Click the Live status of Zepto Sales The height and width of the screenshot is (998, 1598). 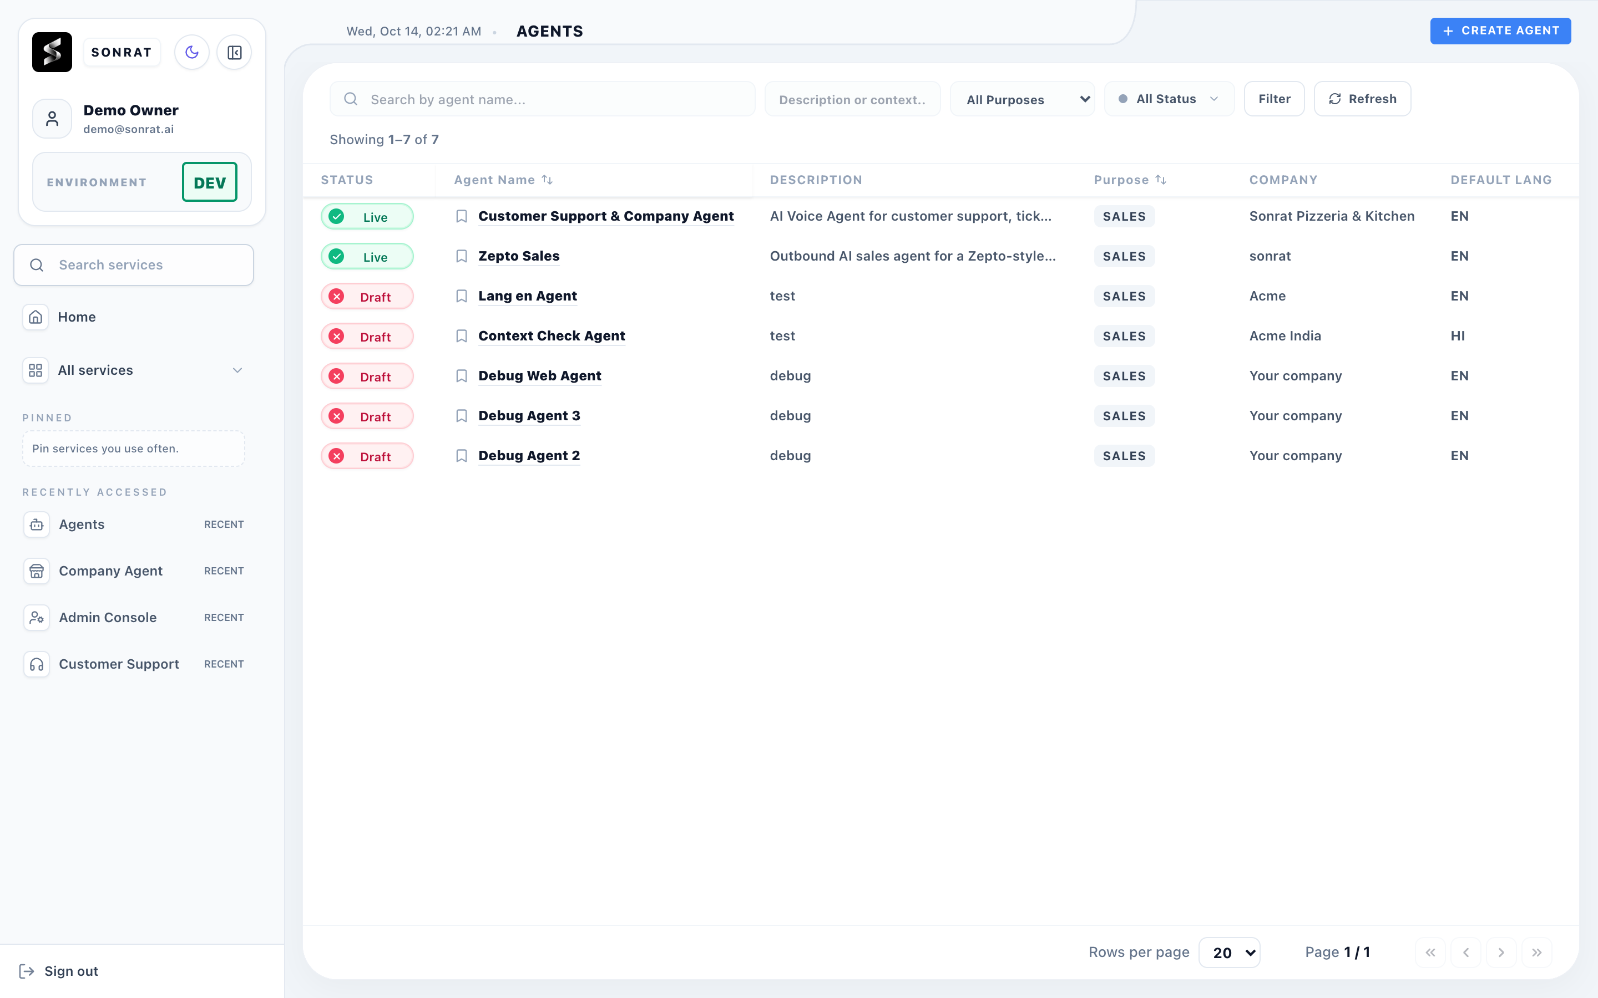pyautogui.click(x=367, y=256)
